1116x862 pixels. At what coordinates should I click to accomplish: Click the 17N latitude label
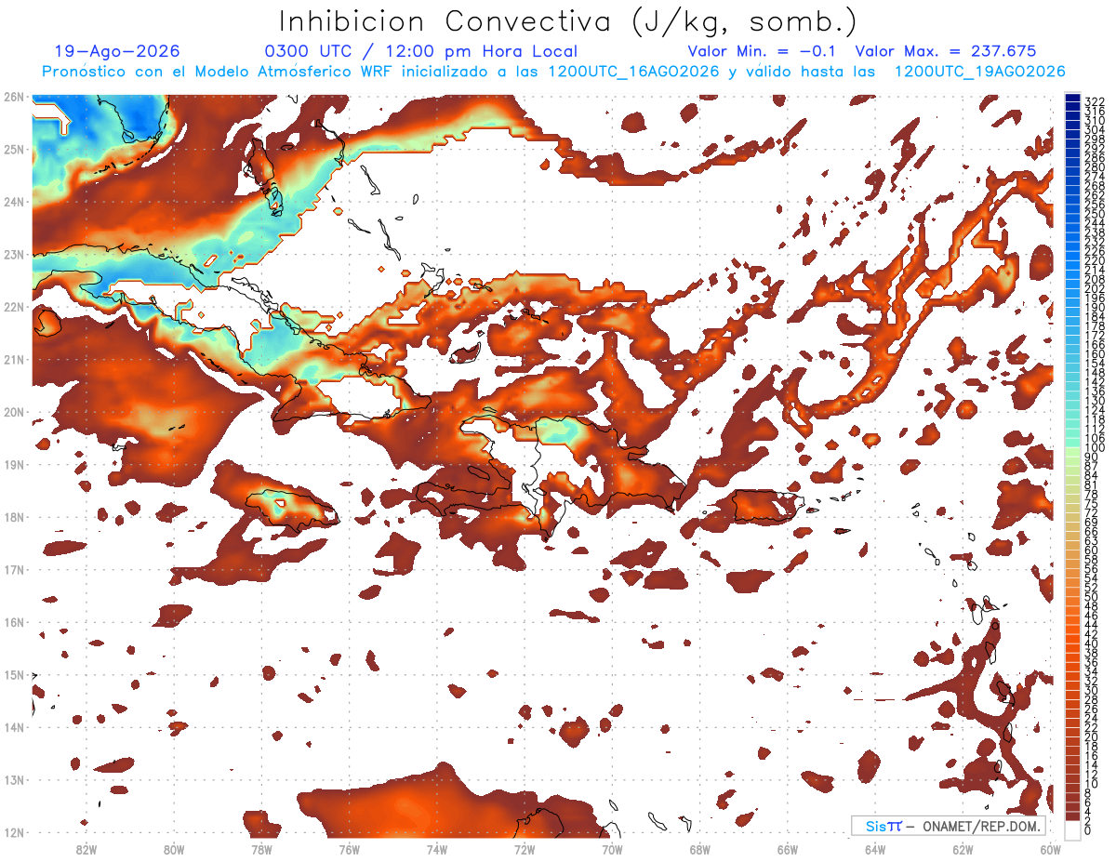coord(14,569)
